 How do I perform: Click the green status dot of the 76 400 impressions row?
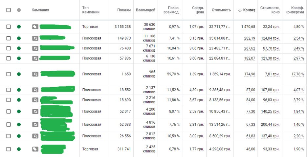point(19,48)
